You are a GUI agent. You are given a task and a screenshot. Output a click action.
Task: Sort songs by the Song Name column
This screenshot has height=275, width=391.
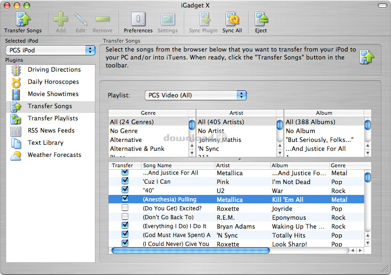tap(178, 165)
